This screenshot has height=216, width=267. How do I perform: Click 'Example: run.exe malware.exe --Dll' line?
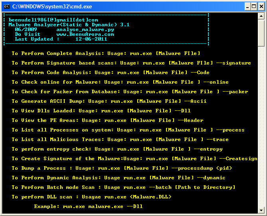tap(88, 206)
